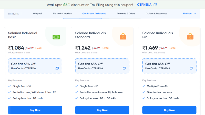Buy the Salaried Individuals Pro plan
Screen dimensions: 205x115
(169, 110)
